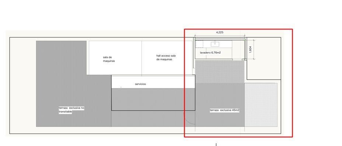Viewport: 342px width, 146px height.
Task: Select the sink symbol in the lavadero
Action: 215,44
